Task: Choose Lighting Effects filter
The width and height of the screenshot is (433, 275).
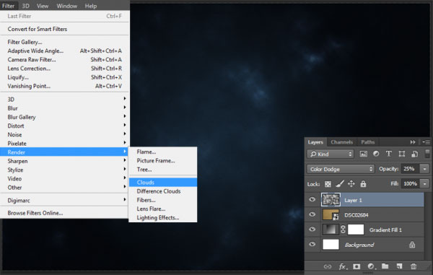Action: (163, 217)
